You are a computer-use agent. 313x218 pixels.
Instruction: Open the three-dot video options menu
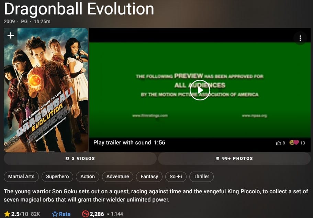300,38
